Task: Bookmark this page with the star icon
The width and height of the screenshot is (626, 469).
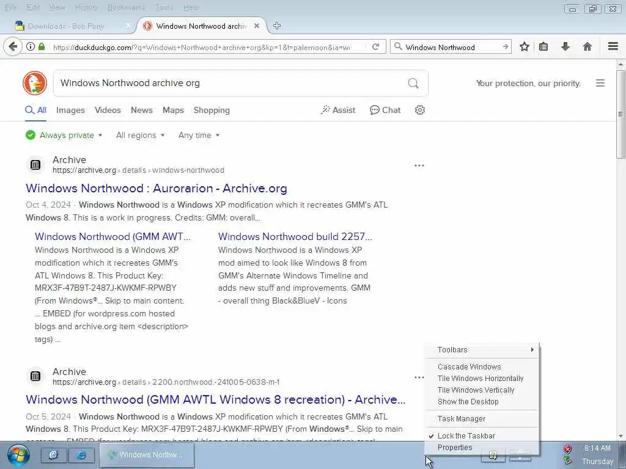Action: [524, 46]
